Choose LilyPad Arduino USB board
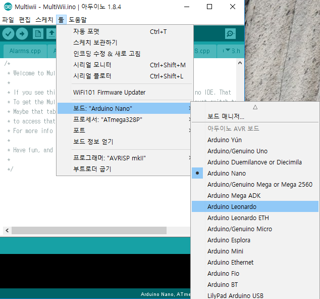320x299 pixels. click(x=255, y=295)
